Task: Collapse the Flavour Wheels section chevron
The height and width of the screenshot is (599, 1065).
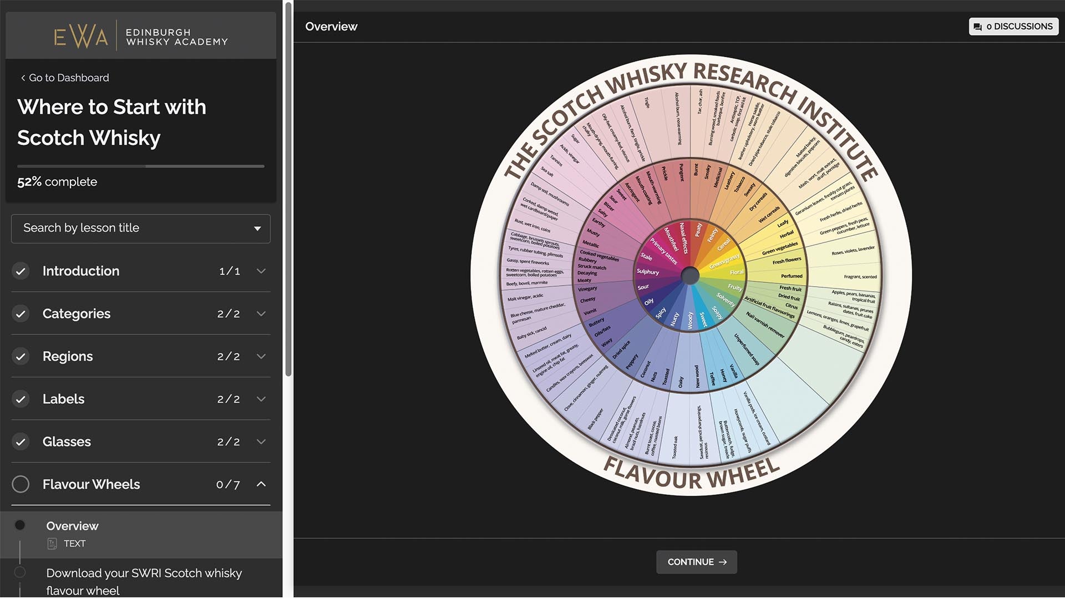Action: tap(261, 485)
